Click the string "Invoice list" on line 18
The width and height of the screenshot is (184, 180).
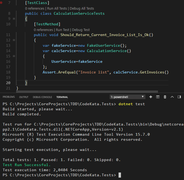[x=94, y=72]
